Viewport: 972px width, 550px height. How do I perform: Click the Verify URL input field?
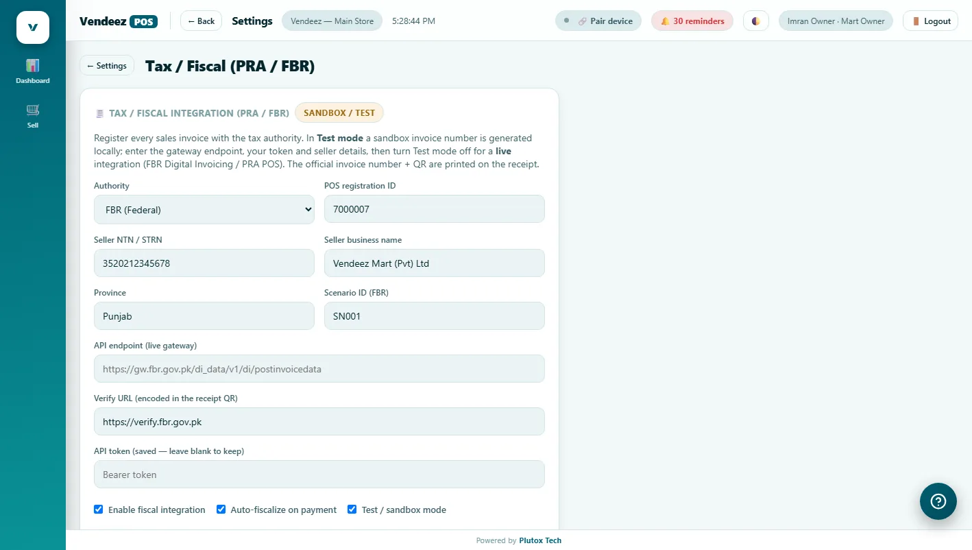319,422
